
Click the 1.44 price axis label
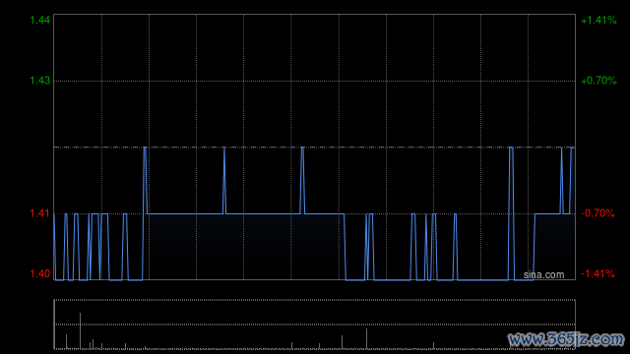click(x=40, y=20)
